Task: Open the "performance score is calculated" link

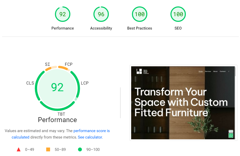Action: (91, 131)
